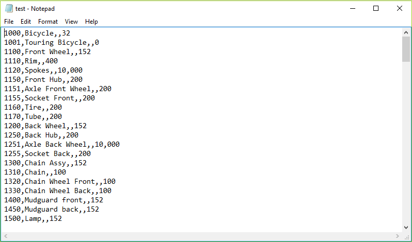Screen dimensions: 412x242
Task: Open the Help menu
Action: [91, 22]
